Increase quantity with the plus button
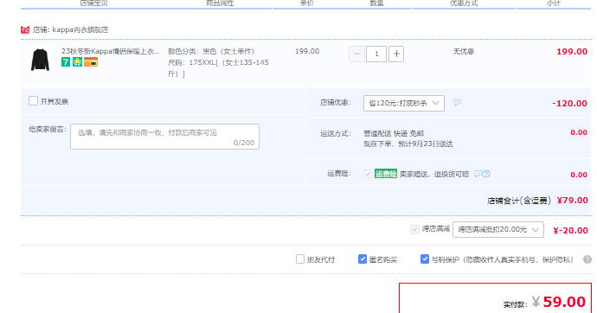Image resolution: width=597 pixels, height=313 pixels. pos(396,54)
